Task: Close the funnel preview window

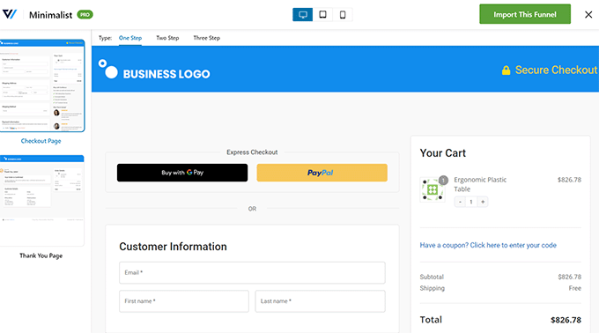Action: coord(588,14)
